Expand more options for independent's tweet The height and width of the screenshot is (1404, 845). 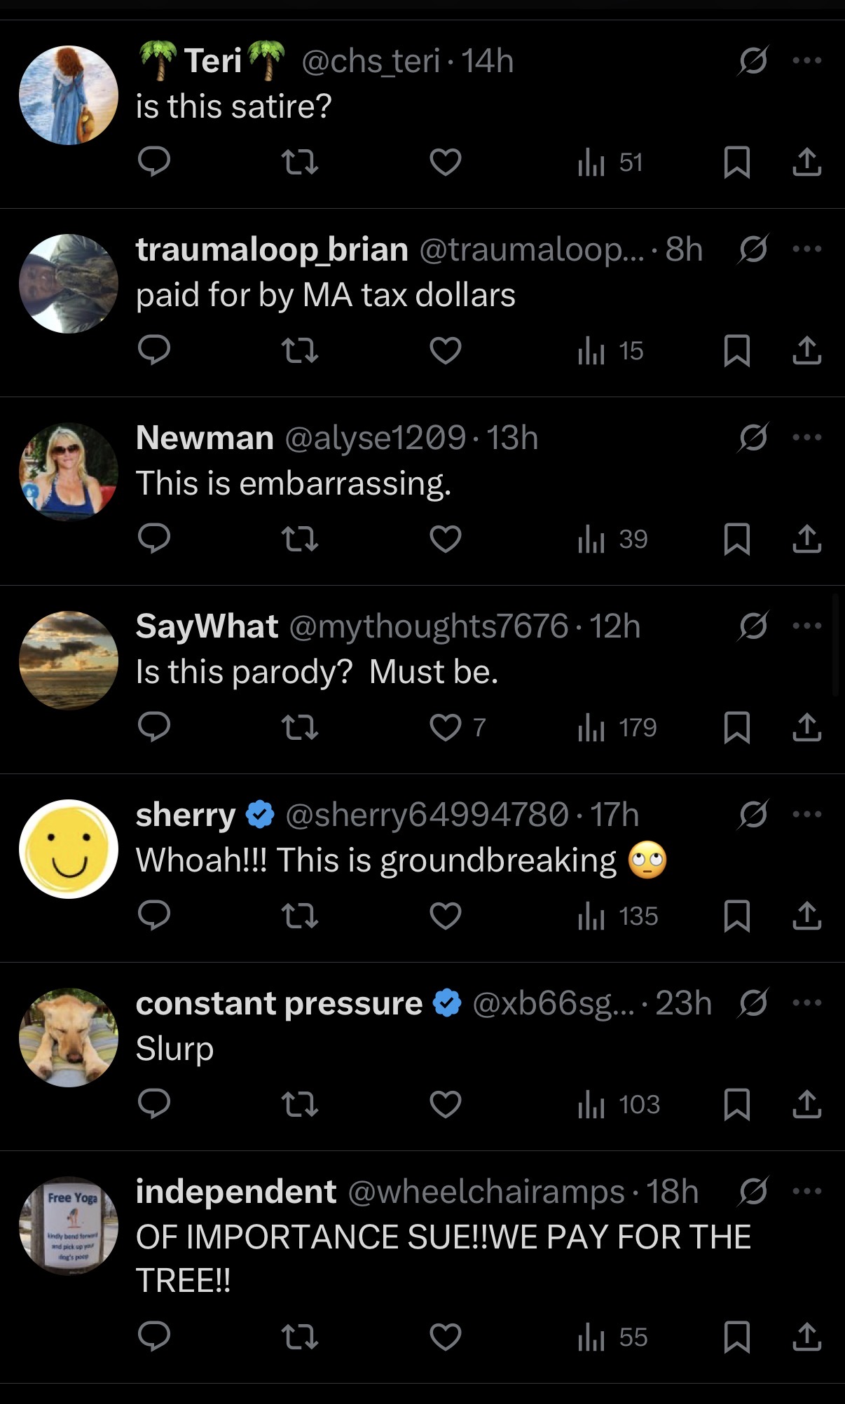(807, 1191)
